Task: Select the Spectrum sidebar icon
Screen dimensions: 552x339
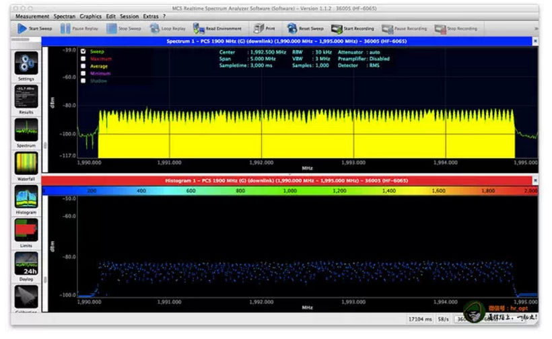Action: (26, 130)
